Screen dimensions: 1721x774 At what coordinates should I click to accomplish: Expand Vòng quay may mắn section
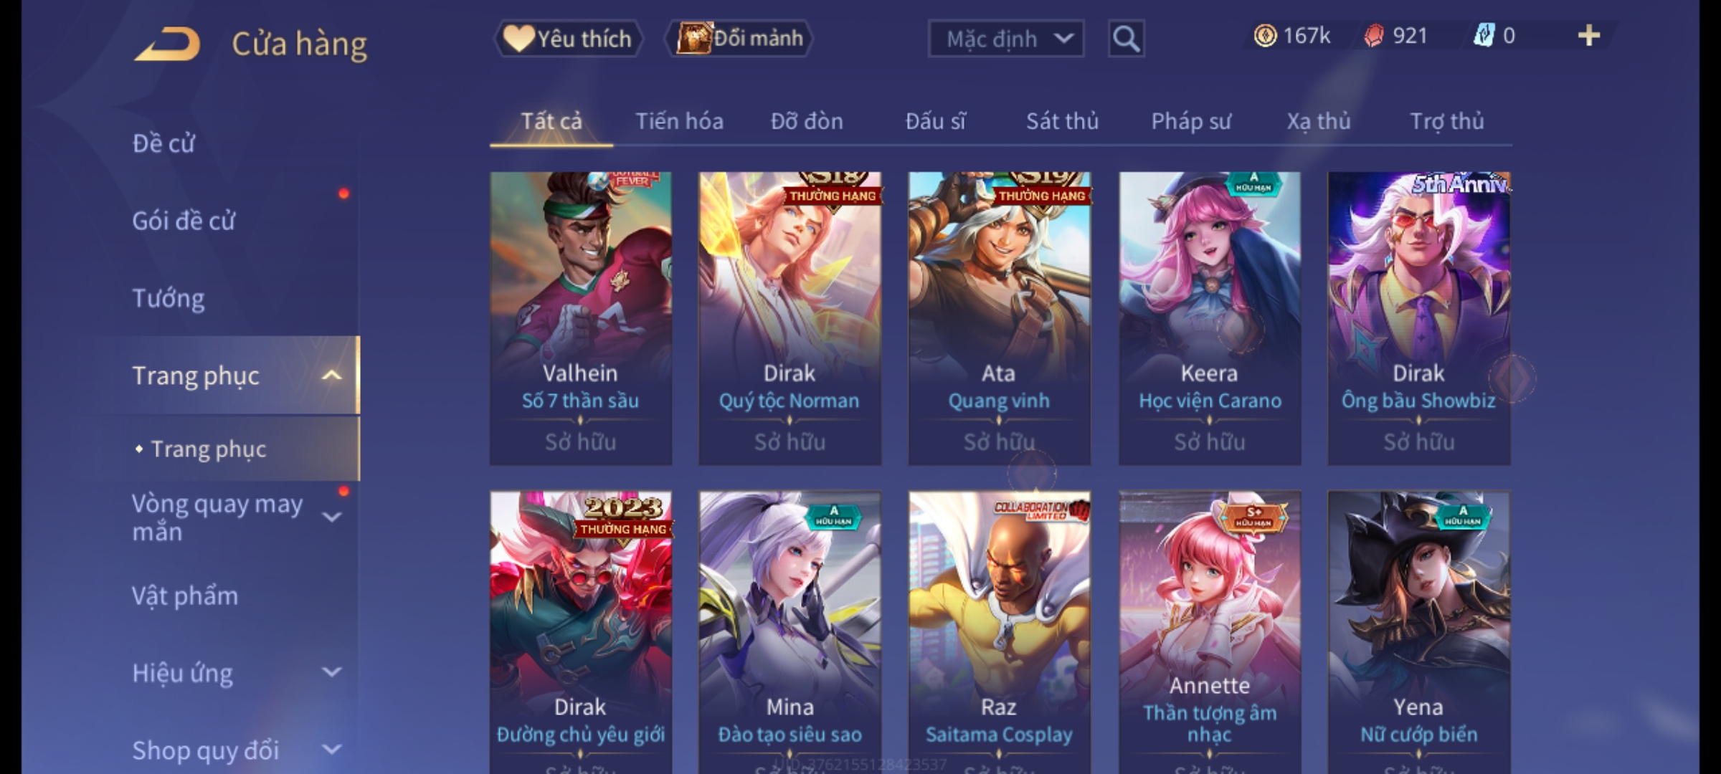pyautogui.click(x=331, y=517)
